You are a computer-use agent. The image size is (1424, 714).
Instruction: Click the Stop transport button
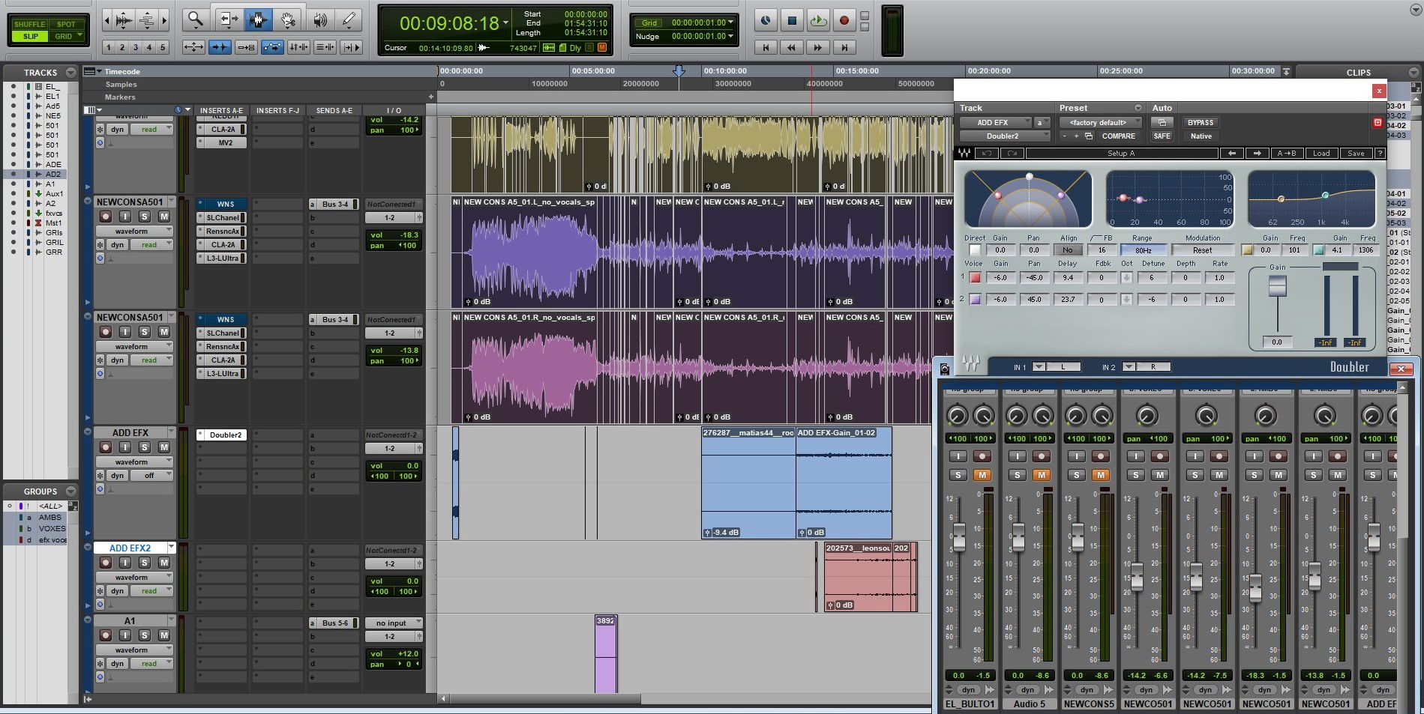pyautogui.click(x=791, y=21)
